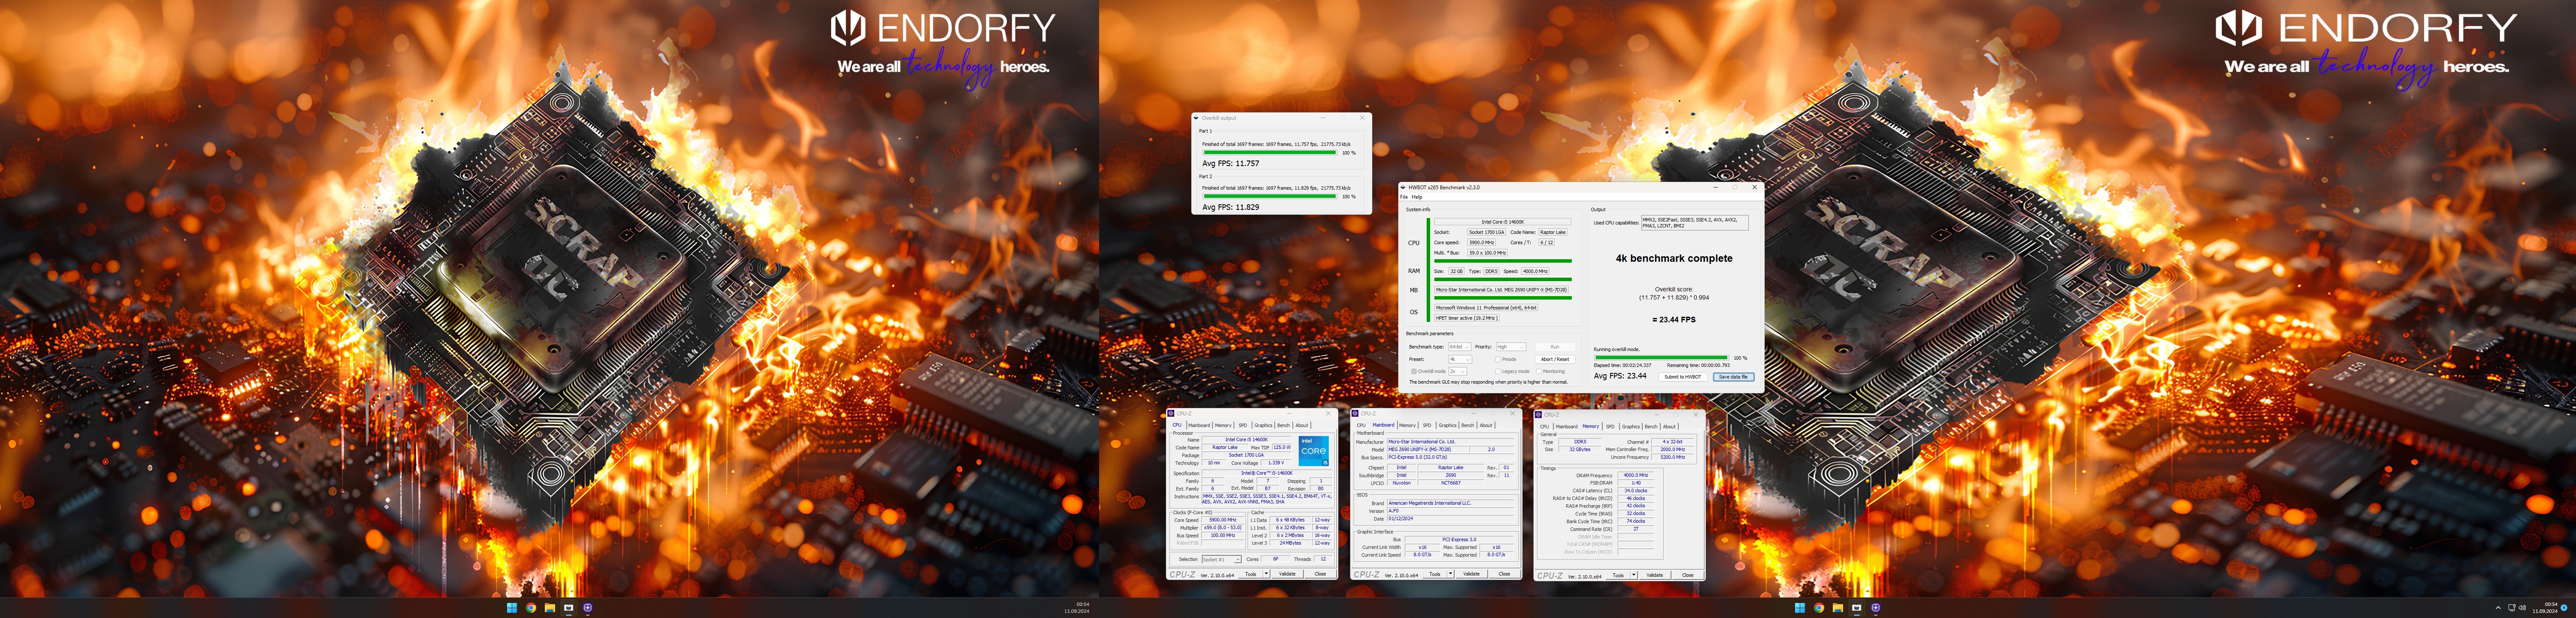Click Tools button in CPU-Z CPU tab window
This screenshot has height=618, width=2576.
1251,574
